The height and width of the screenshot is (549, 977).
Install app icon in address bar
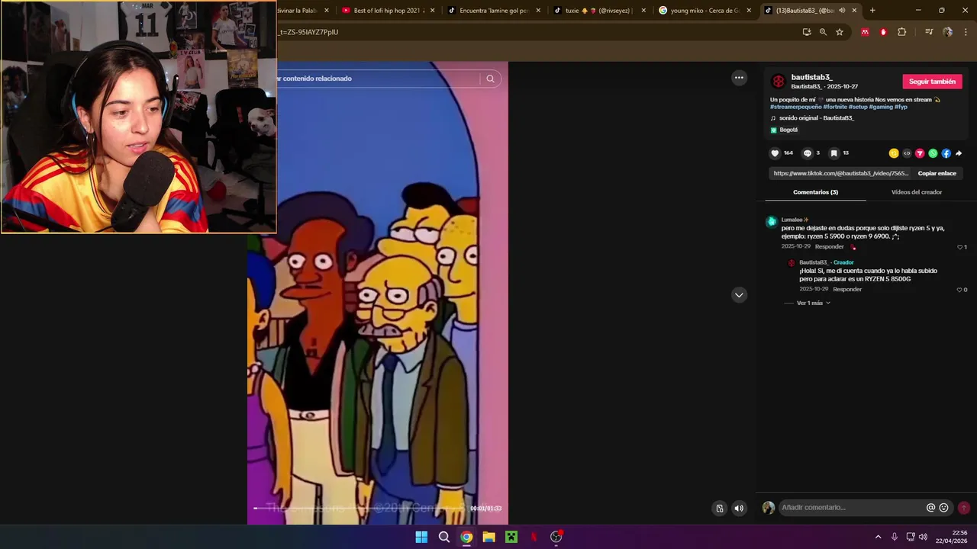pos(807,32)
